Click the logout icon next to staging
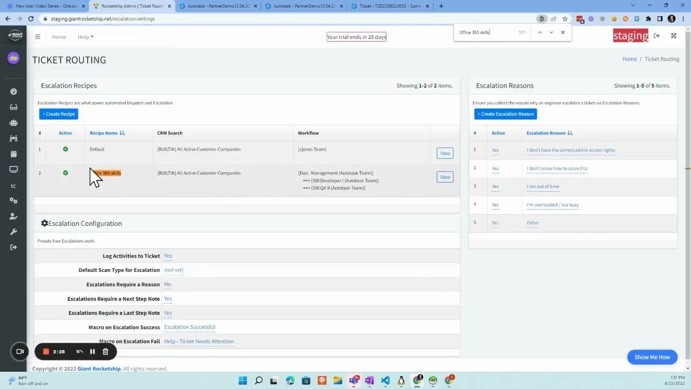Image resolution: width=691 pixels, height=389 pixels. click(x=656, y=36)
